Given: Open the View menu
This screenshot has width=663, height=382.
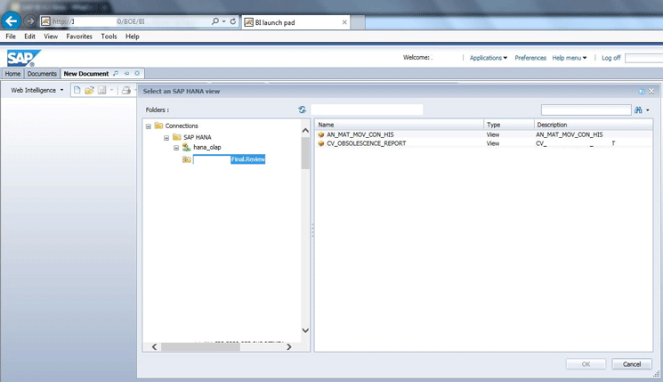Looking at the screenshot, I should (51, 37).
